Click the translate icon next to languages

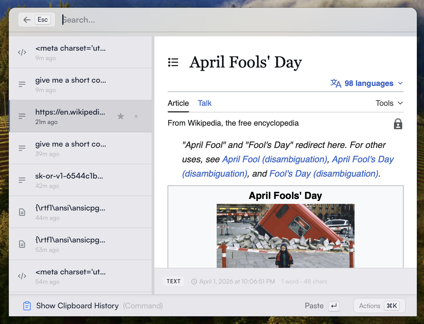336,83
